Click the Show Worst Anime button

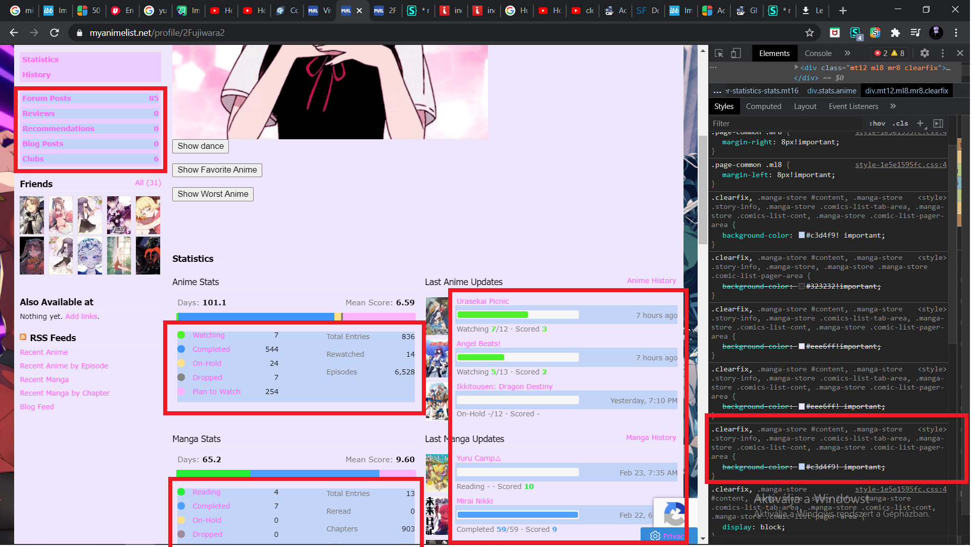click(213, 194)
